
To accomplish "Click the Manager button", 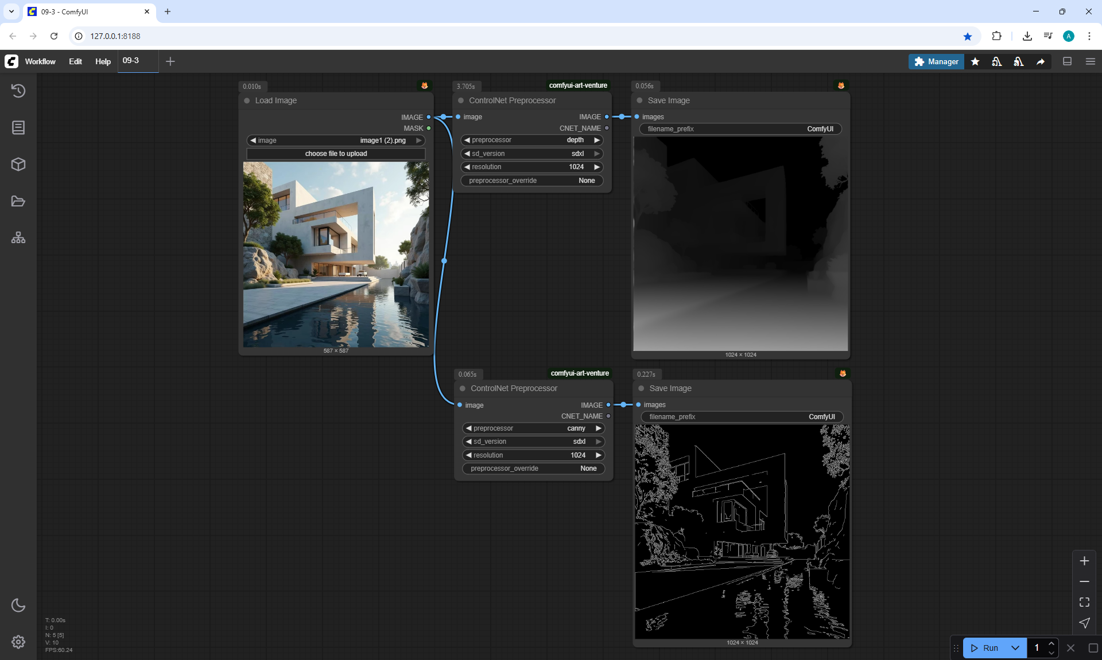I will [936, 61].
